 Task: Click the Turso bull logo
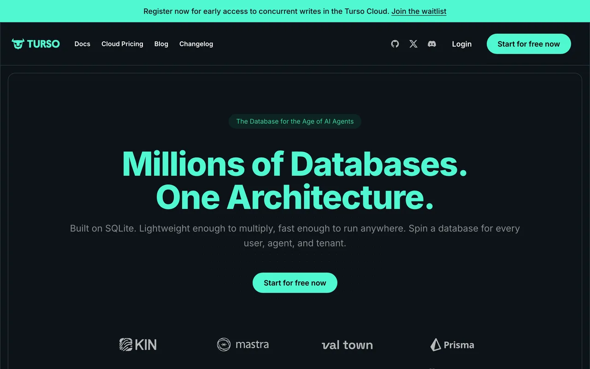(36, 44)
